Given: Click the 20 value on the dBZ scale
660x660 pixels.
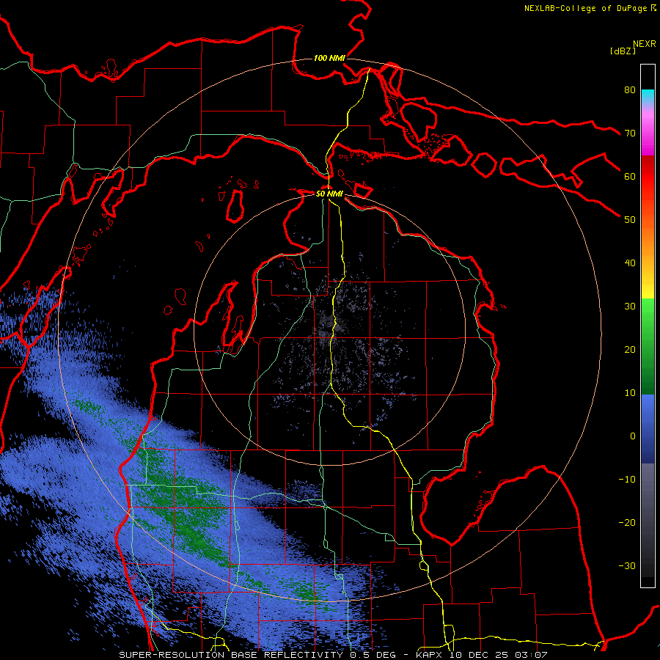Looking at the screenshot, I should pos(630,350).
